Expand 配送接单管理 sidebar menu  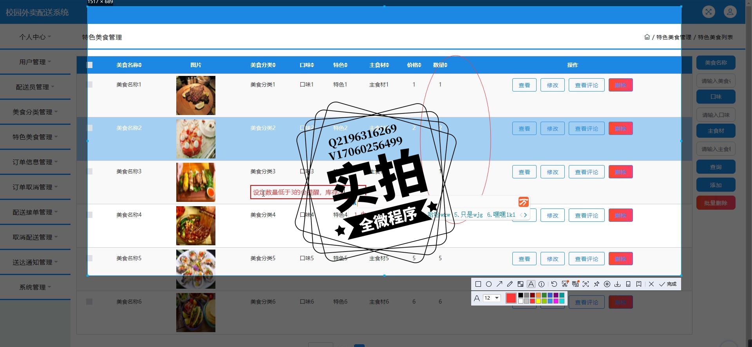point(35,212)
